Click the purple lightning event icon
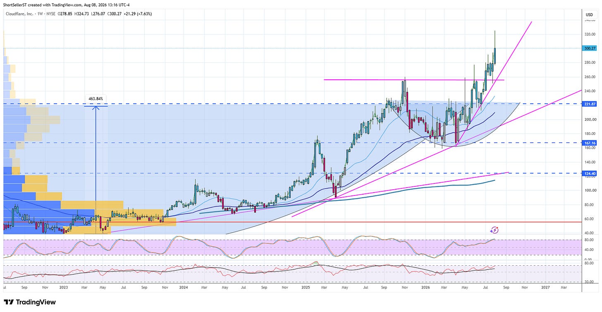This screenshot has width=602, height=312. click(x=495, y=230)
